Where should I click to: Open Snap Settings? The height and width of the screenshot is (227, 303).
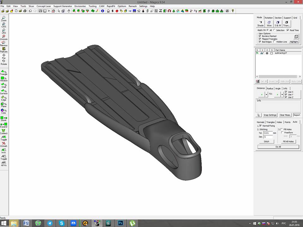tap(270, 115)
